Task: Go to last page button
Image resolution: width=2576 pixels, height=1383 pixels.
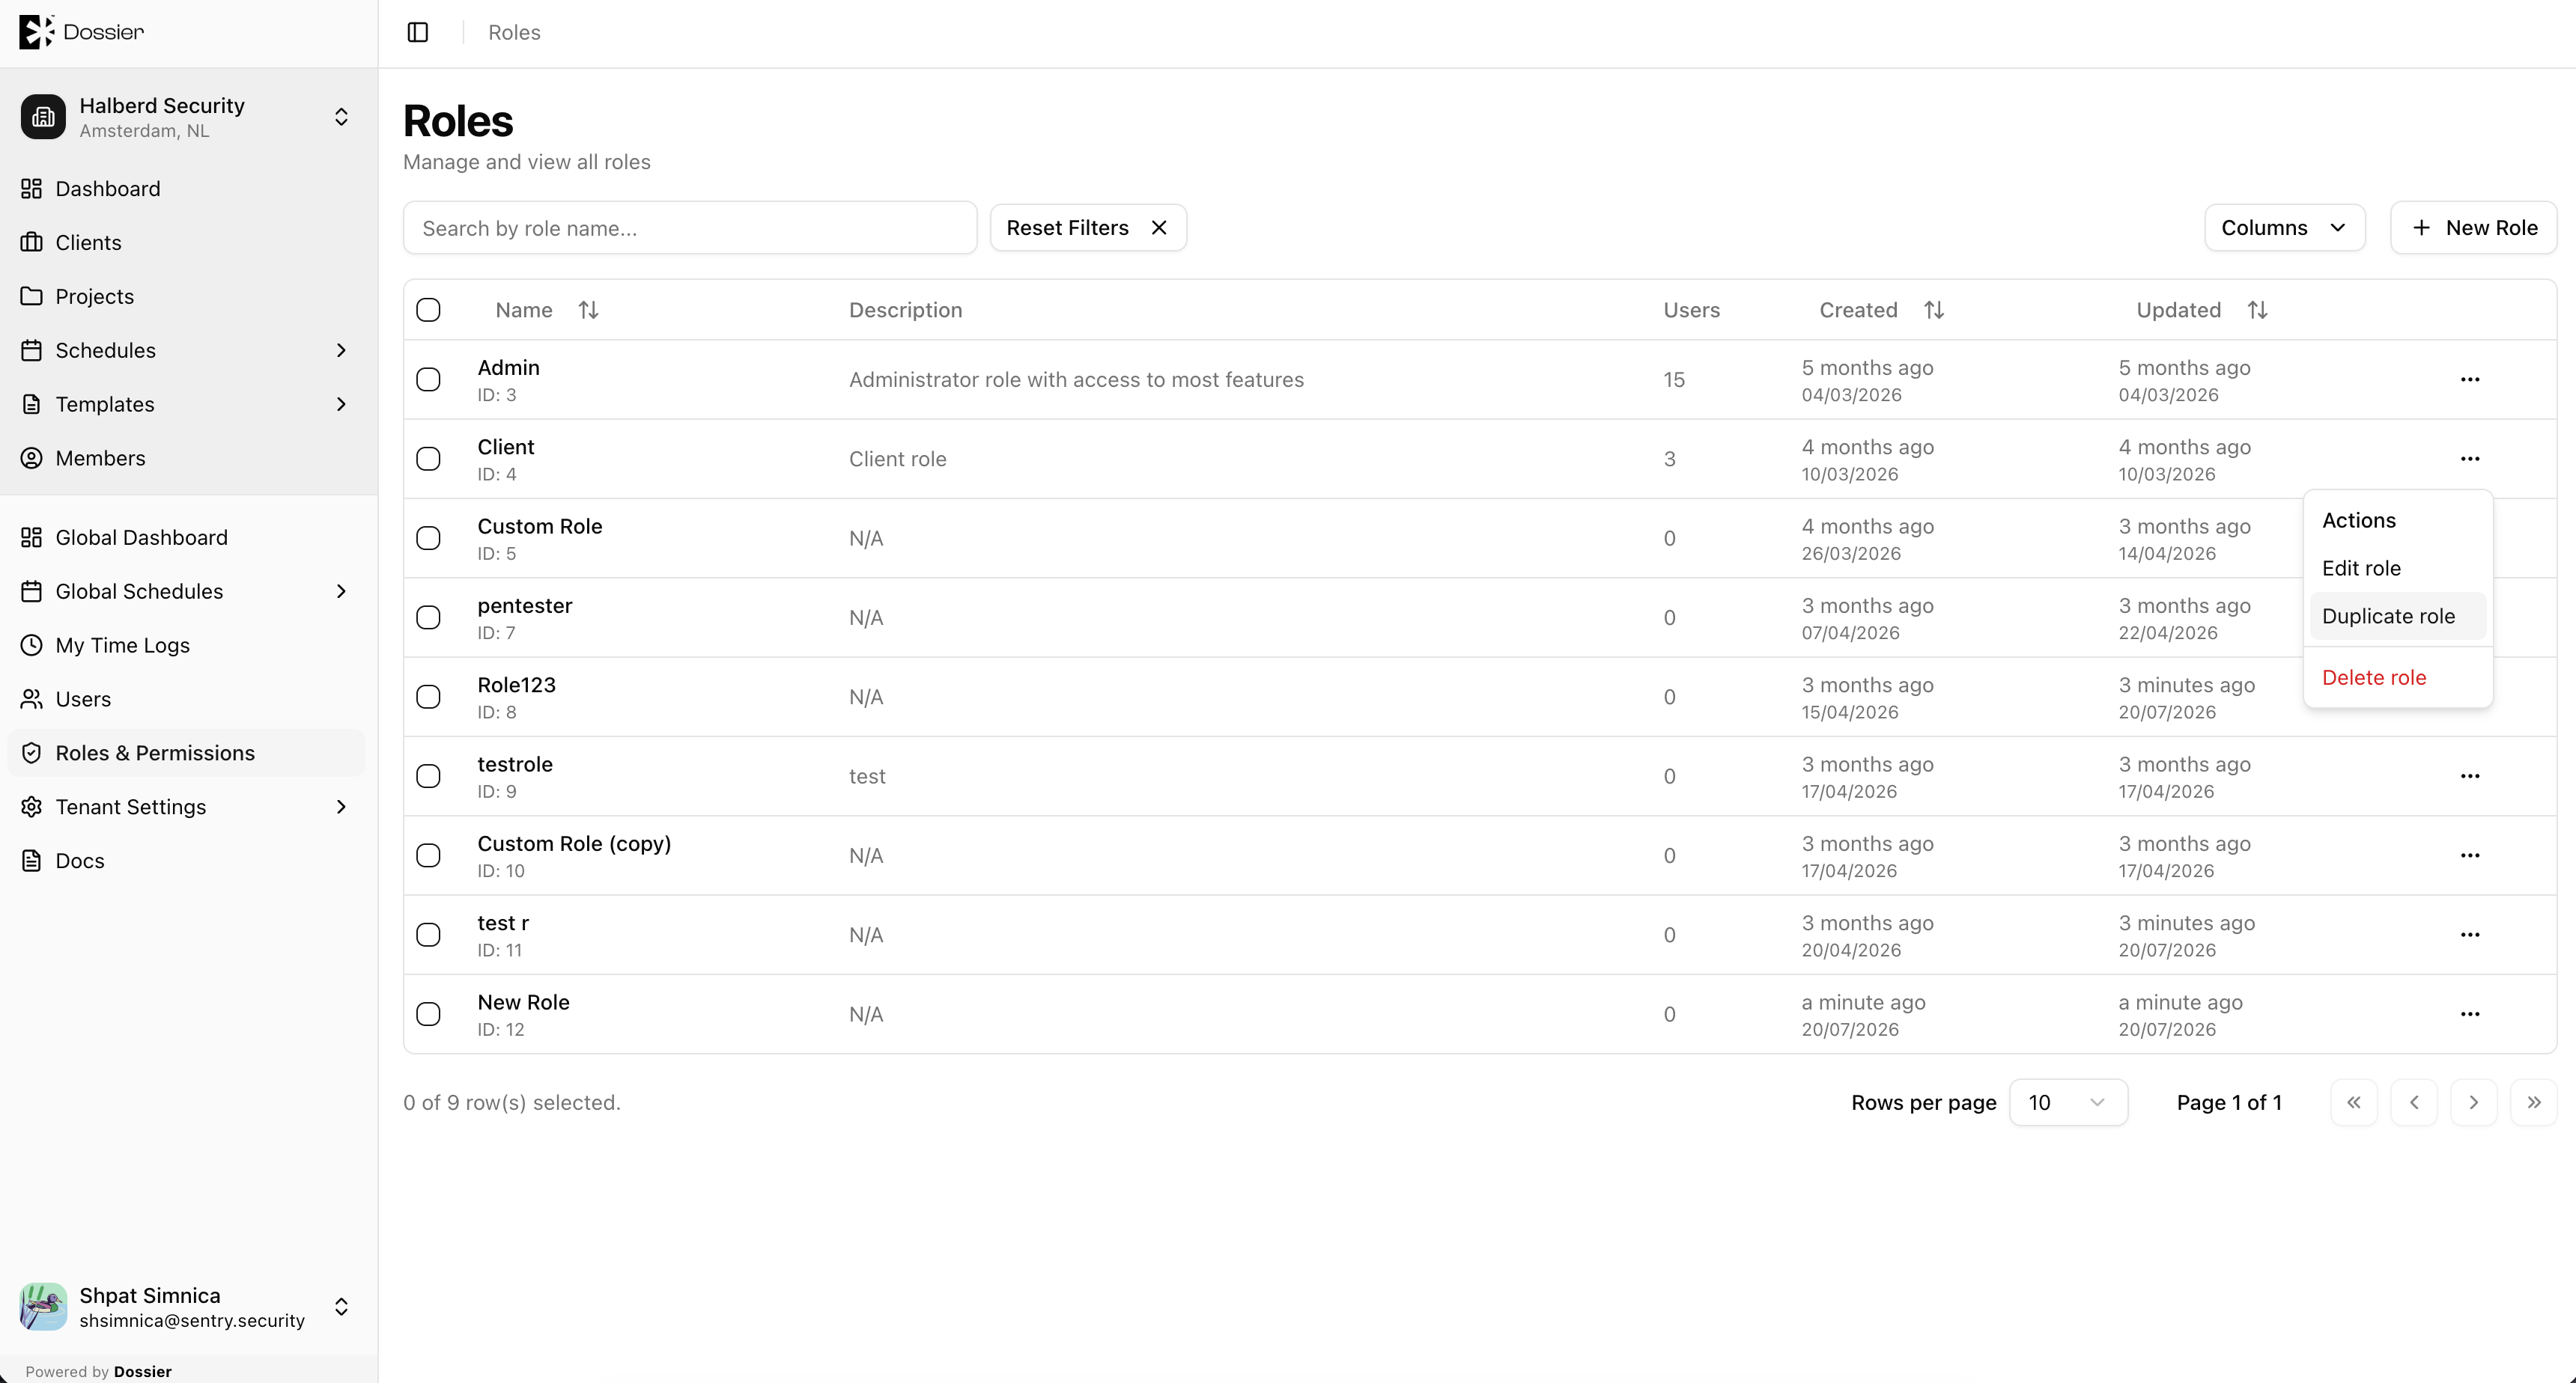Action: click(x=2533, y=1102)
